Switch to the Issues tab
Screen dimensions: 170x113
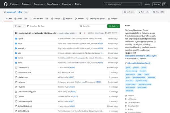[x=21, y=19]
